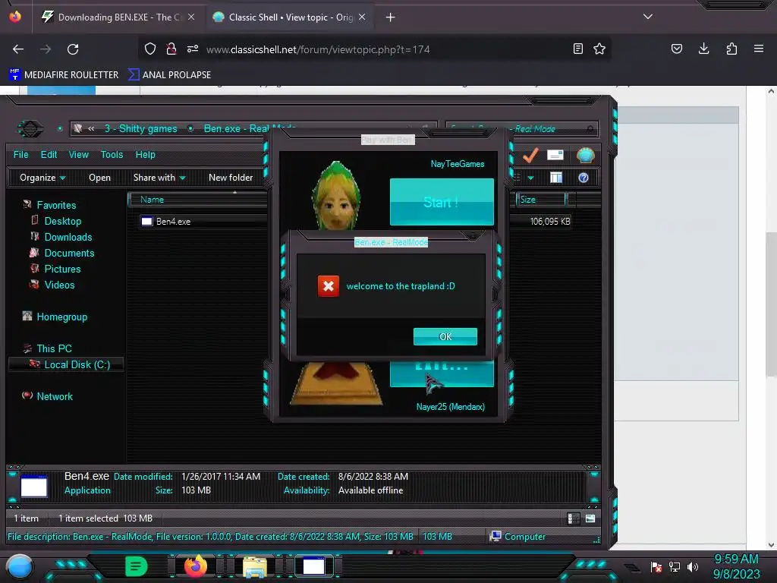Switch to Classic Shell View topic tab

pos(289,17)
